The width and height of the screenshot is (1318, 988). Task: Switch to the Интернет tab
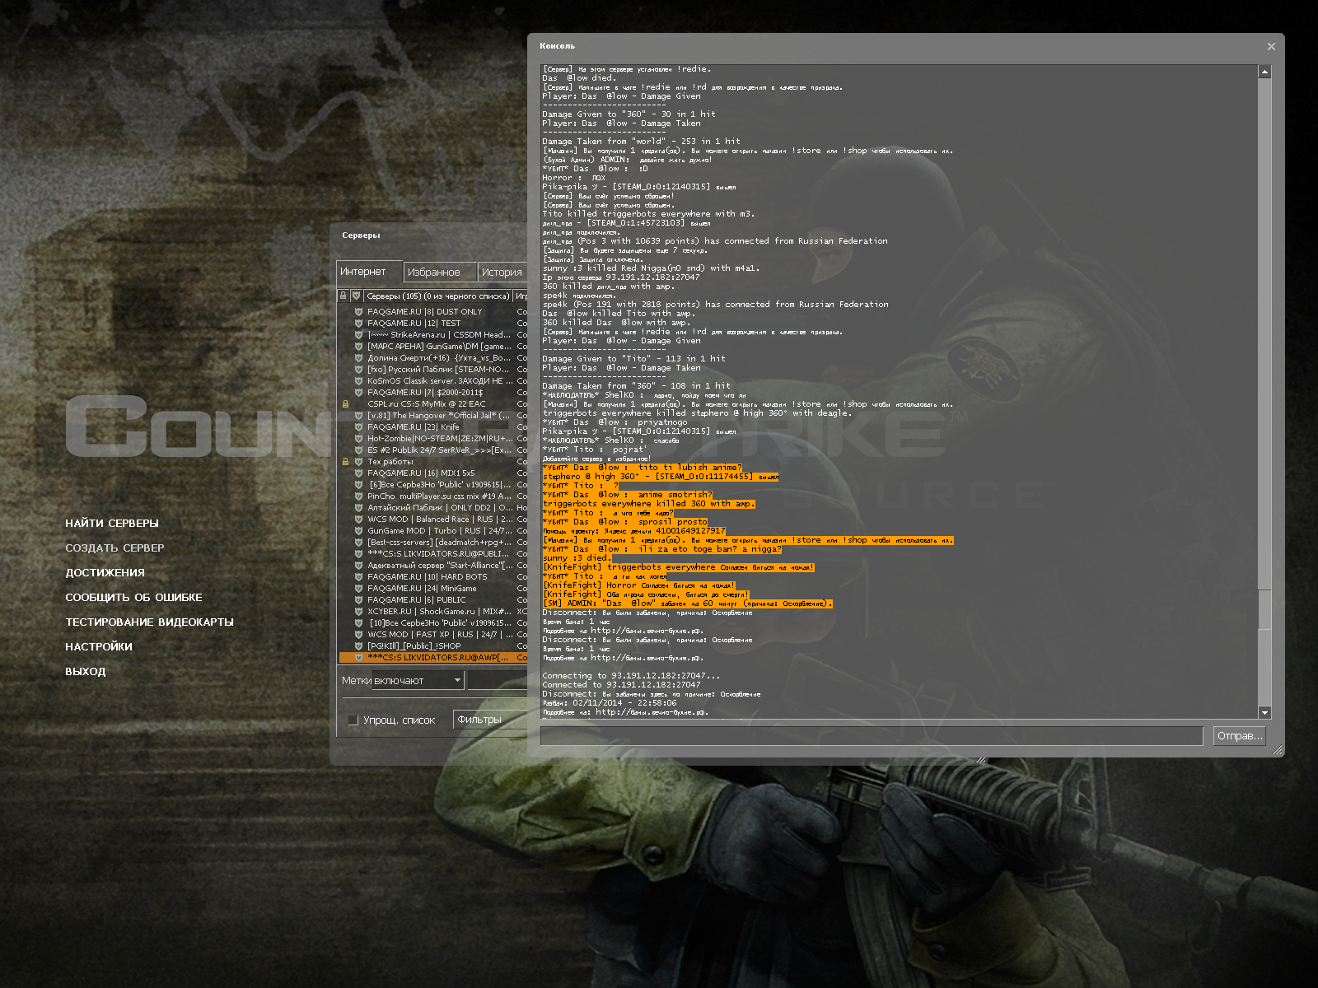[x=370, y=272]
